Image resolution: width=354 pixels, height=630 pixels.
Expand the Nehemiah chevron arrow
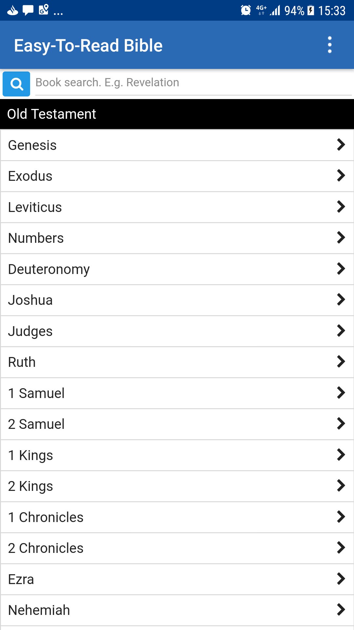coord(341,610)
